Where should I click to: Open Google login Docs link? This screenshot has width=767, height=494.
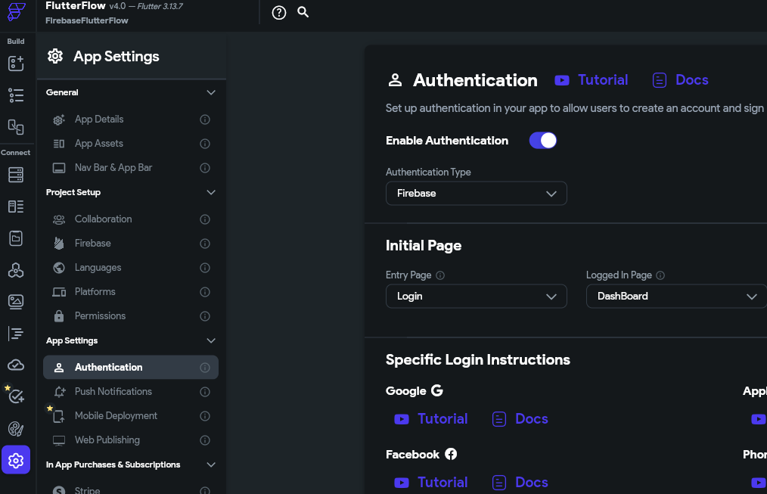(x=520, y=418)
